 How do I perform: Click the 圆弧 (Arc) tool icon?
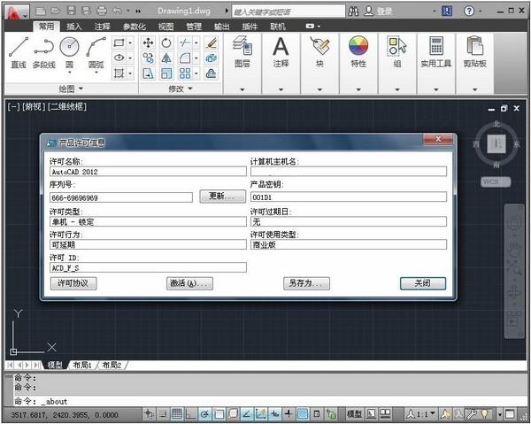tap(96, 48)
